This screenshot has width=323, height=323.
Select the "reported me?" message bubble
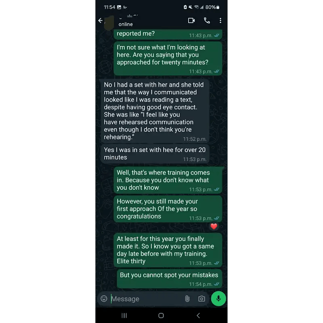coord(168,34)
